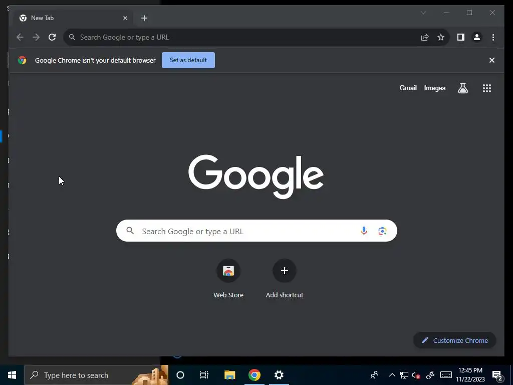
Task: Open the network status tray icon
Action: [404, 375]
